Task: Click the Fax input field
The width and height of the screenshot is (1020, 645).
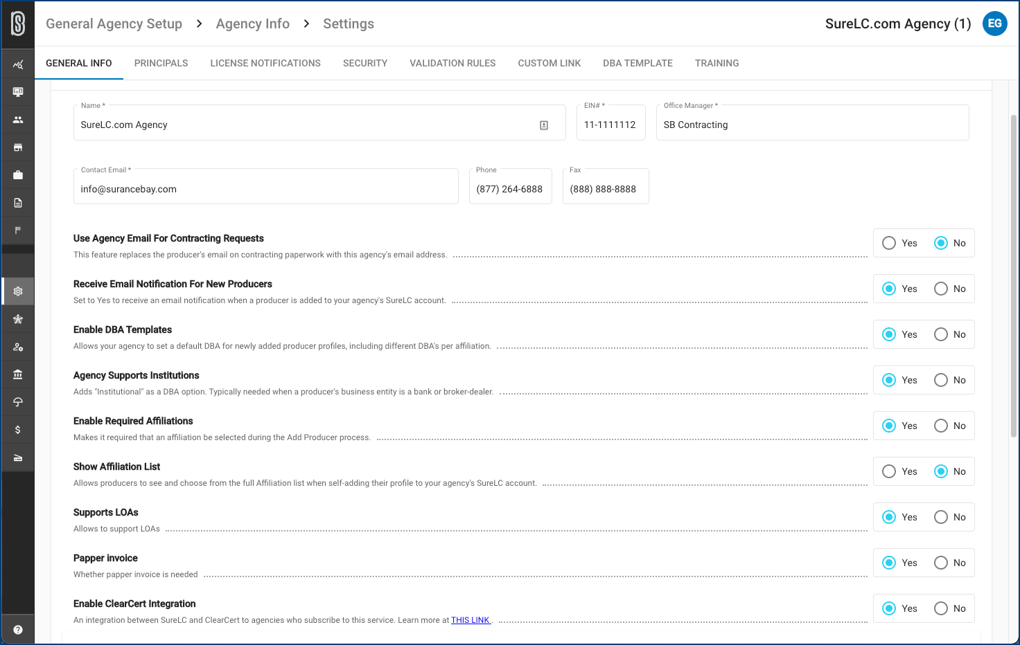Action: coord(606,186)
